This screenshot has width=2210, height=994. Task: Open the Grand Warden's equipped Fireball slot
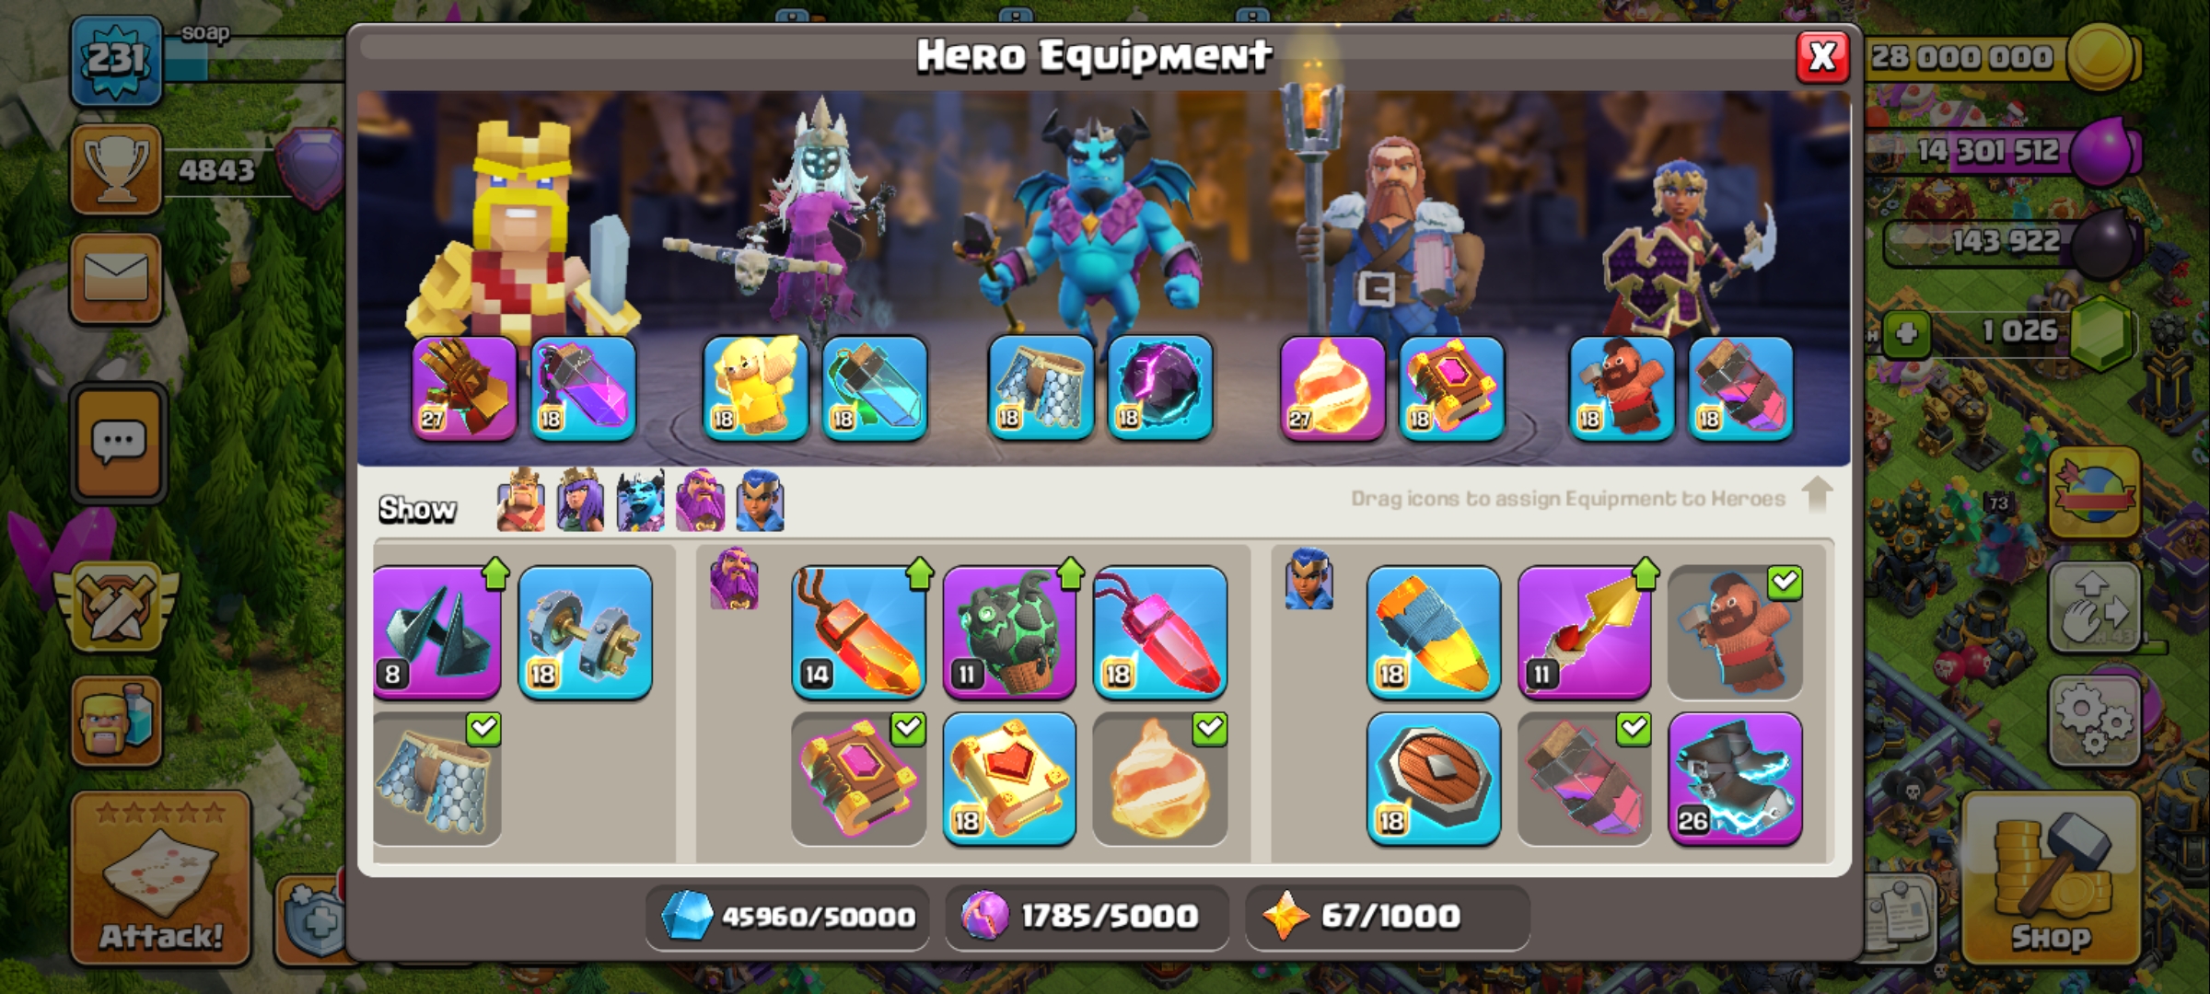tap(1332, 387)
